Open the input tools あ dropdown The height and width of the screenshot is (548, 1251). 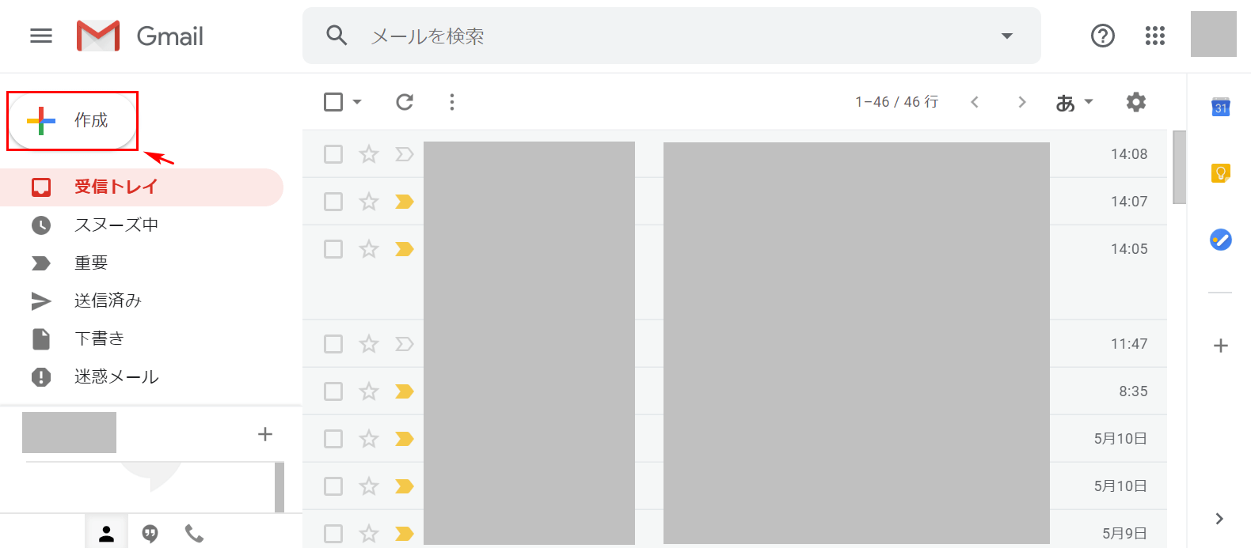tap(1074, 102)
